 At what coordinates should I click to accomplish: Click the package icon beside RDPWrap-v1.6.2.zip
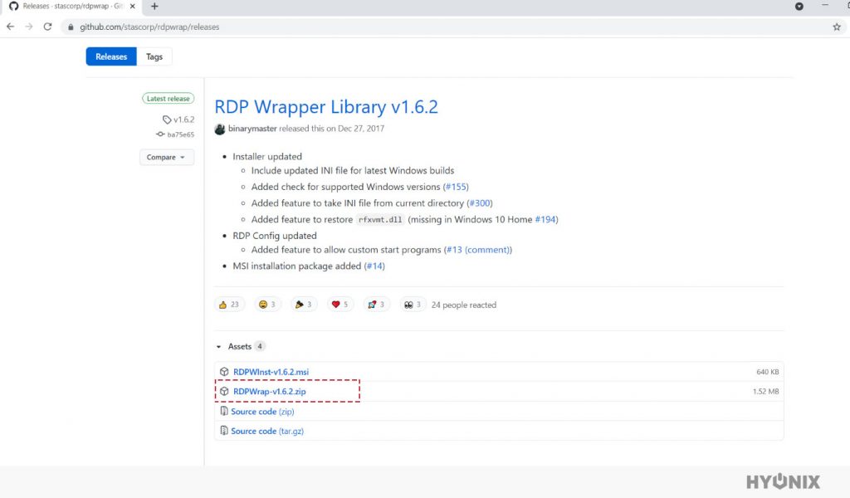coord(225,391)
